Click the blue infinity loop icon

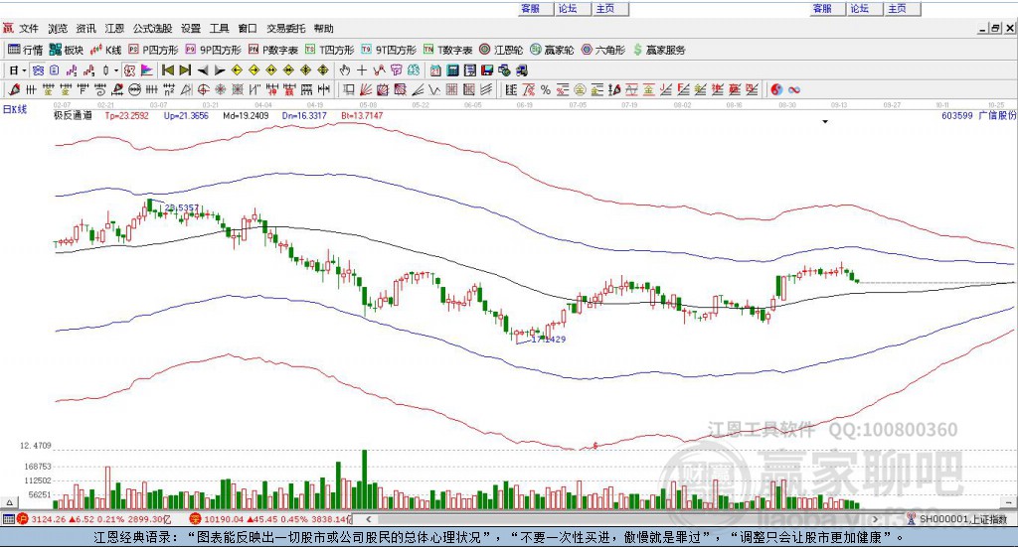click(x=794, y=90)
